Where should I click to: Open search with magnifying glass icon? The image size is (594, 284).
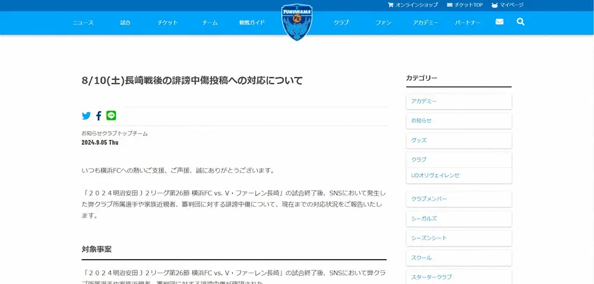point(520,22)
